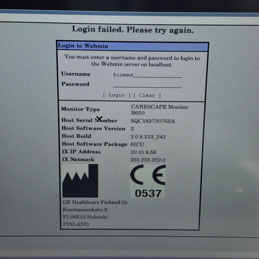Click the Username input field
Image resolution: width=259 pixels, height=259 pixels.
[x=147, y=75]
